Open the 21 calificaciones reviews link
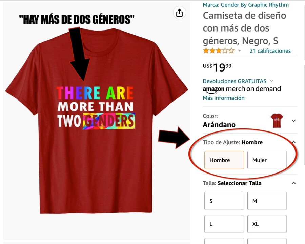The width and height of the screenshot is (305, 244). pyautogui.click(x=270, y=51)
